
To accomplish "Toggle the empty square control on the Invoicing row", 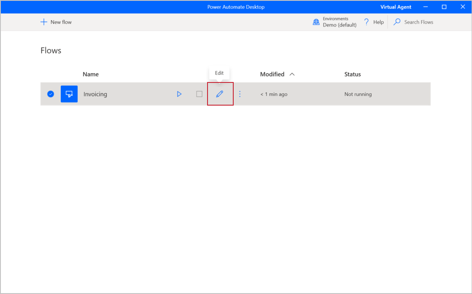I will coord(199,94).
